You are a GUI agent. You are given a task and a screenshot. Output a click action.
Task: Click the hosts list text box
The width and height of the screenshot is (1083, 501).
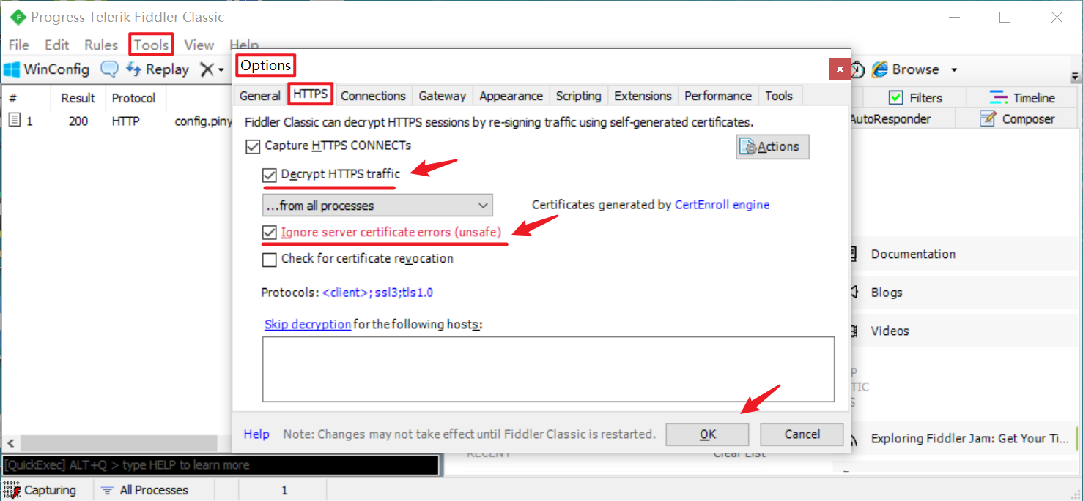[548, 369]
